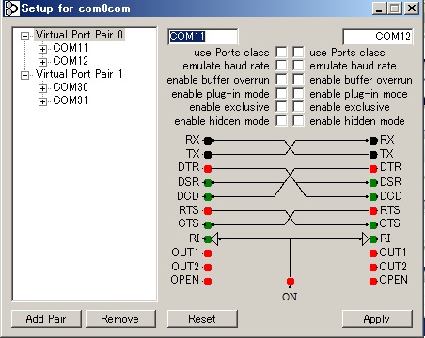Click the red ON signal pin

point(291,282)
